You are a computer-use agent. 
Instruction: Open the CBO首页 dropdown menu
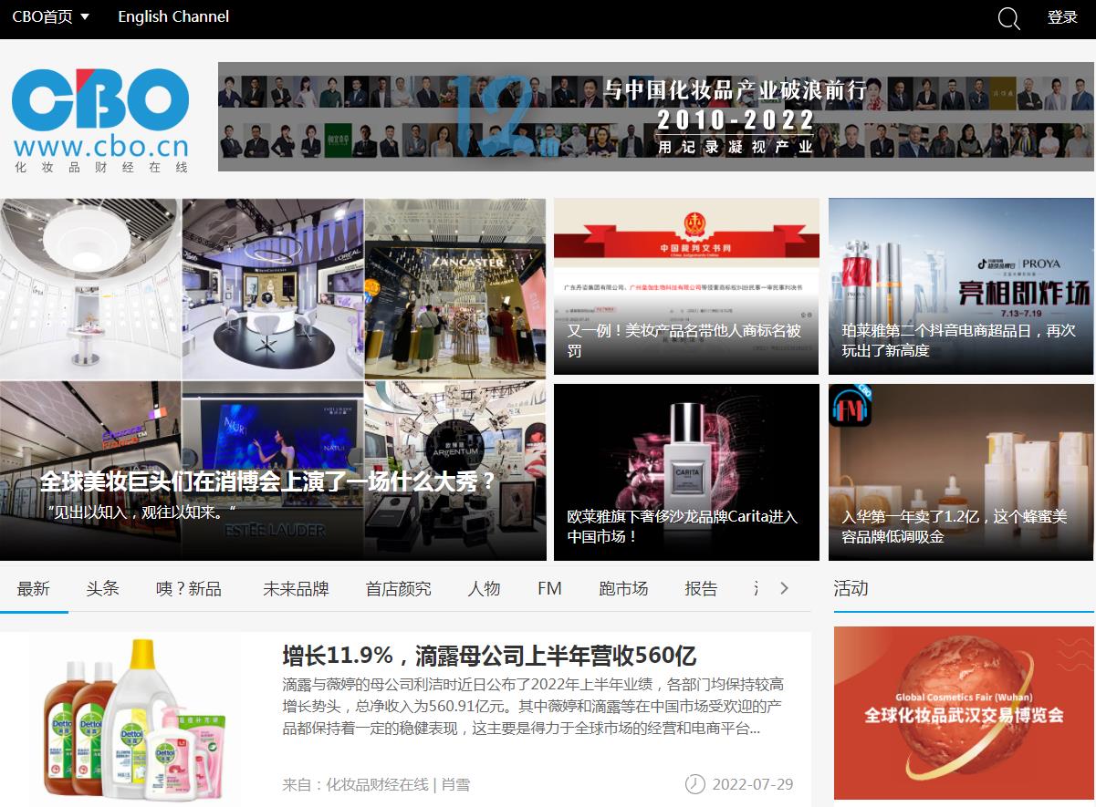coord(51,16)
